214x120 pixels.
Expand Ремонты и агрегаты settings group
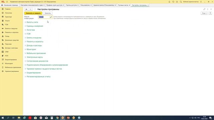[35, 42]
